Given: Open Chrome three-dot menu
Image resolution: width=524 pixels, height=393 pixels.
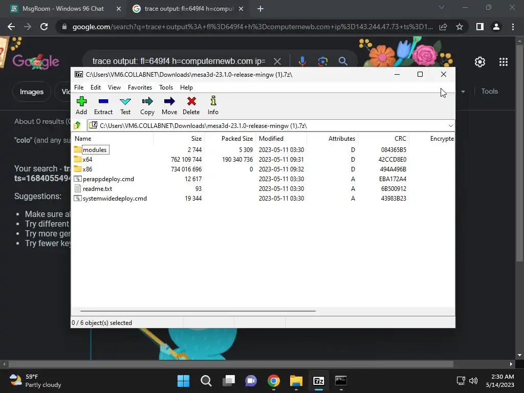Looking at the screenshot, I should click(x=513, y=27).
